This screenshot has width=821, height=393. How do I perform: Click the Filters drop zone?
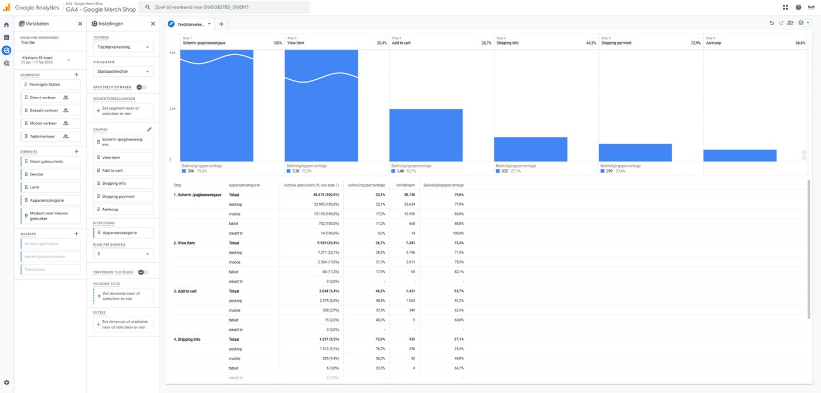tap(123, 324)
